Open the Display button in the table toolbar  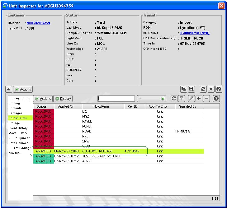click(x=63, y=99)
